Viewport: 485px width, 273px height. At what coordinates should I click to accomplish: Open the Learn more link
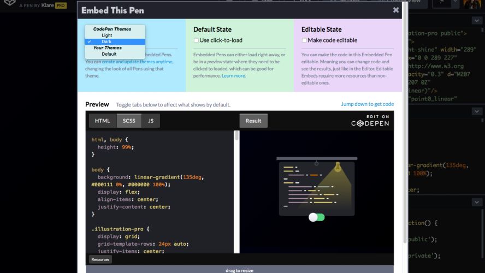pyautogui.click(x=233, y=76)
